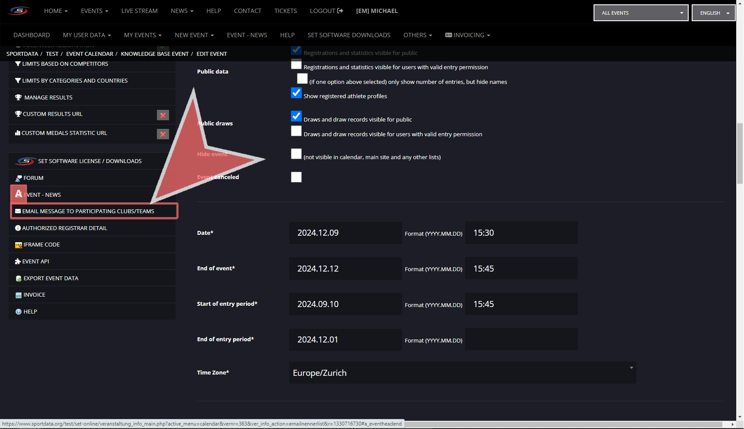The height and width of the screenshot is (429, 744).
Task: Toggle registrations visible for users with entry permission
Action: [296, 64]
